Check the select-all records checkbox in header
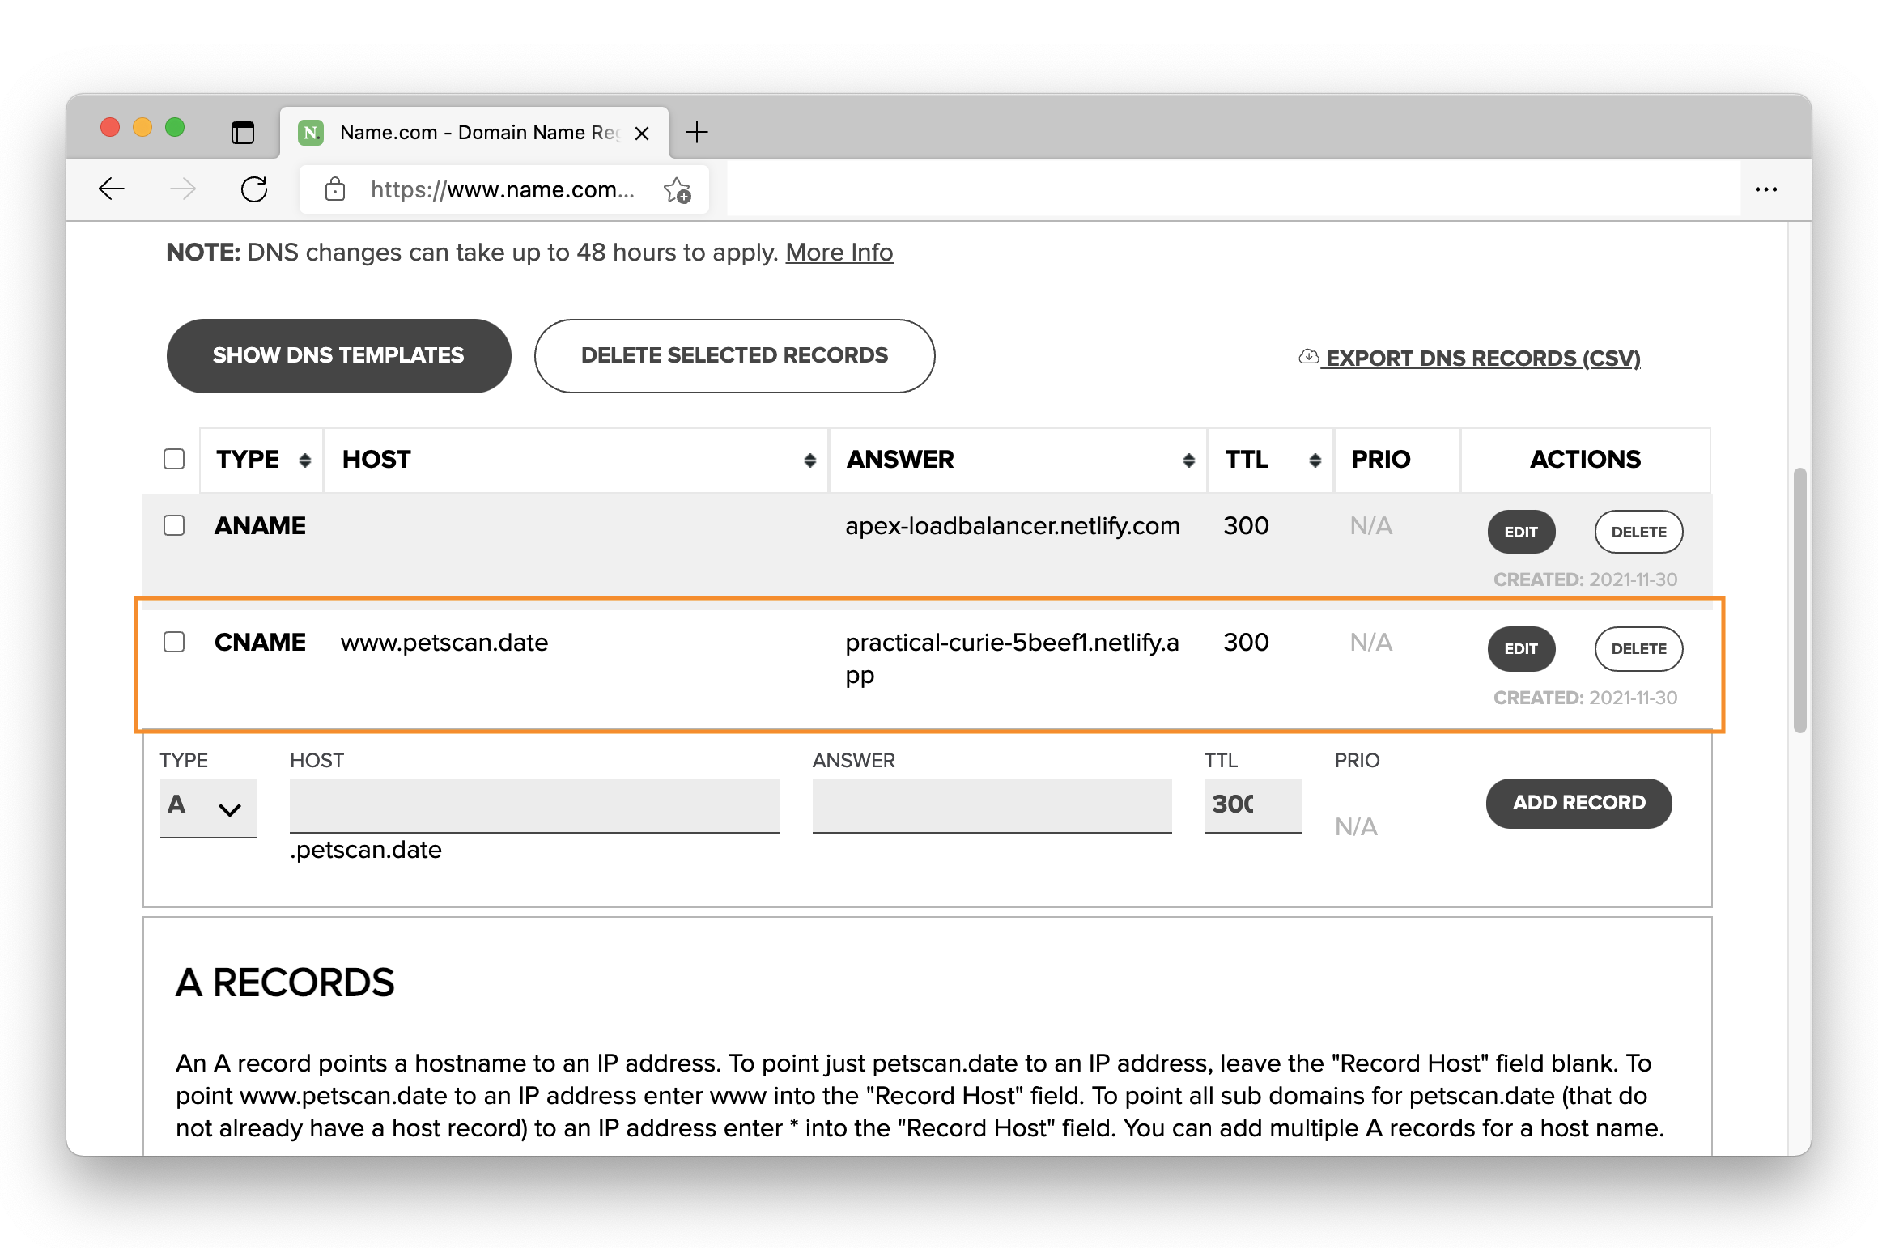This screenshot has height=1248, width=1878. [x=174, y=459]
